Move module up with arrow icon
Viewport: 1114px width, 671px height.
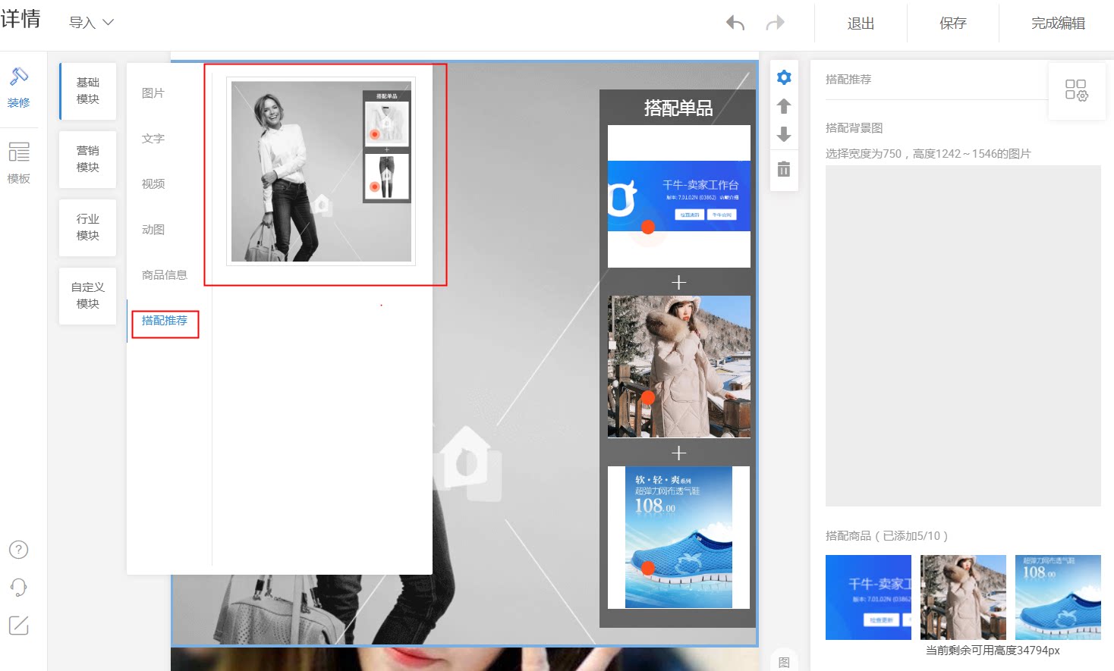pos(784,106)
